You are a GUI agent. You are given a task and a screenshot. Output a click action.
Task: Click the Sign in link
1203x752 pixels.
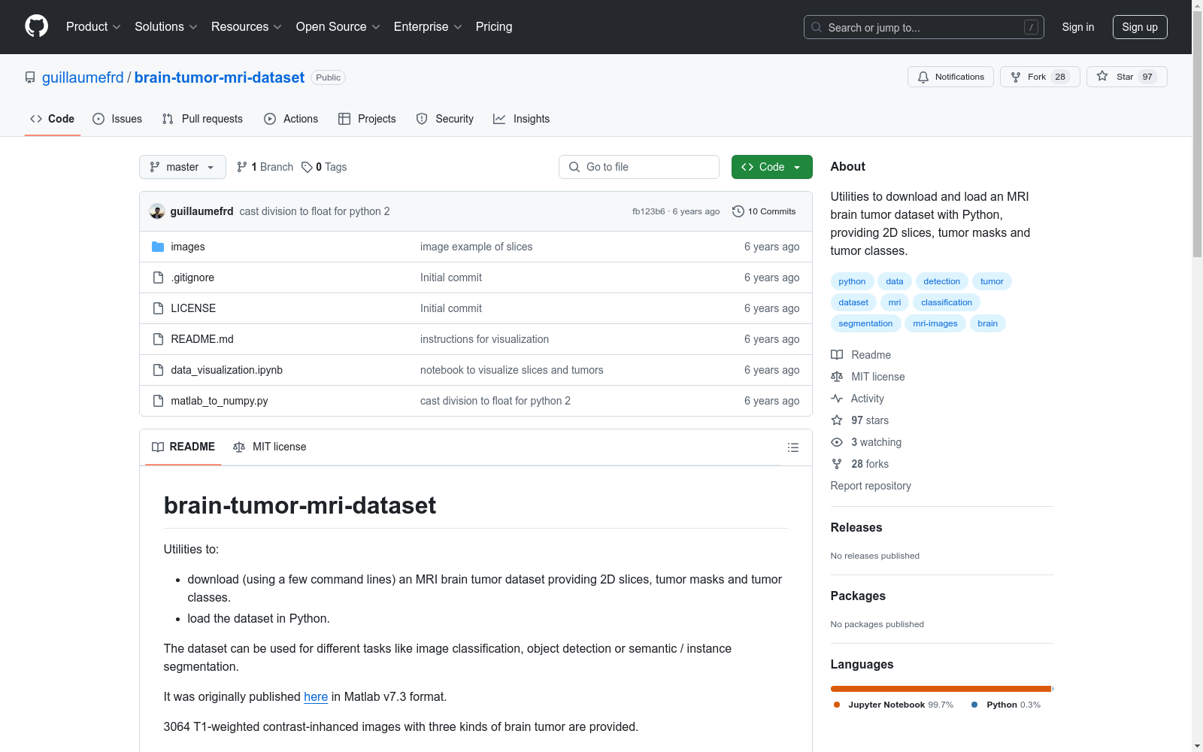click(1078, 27)
